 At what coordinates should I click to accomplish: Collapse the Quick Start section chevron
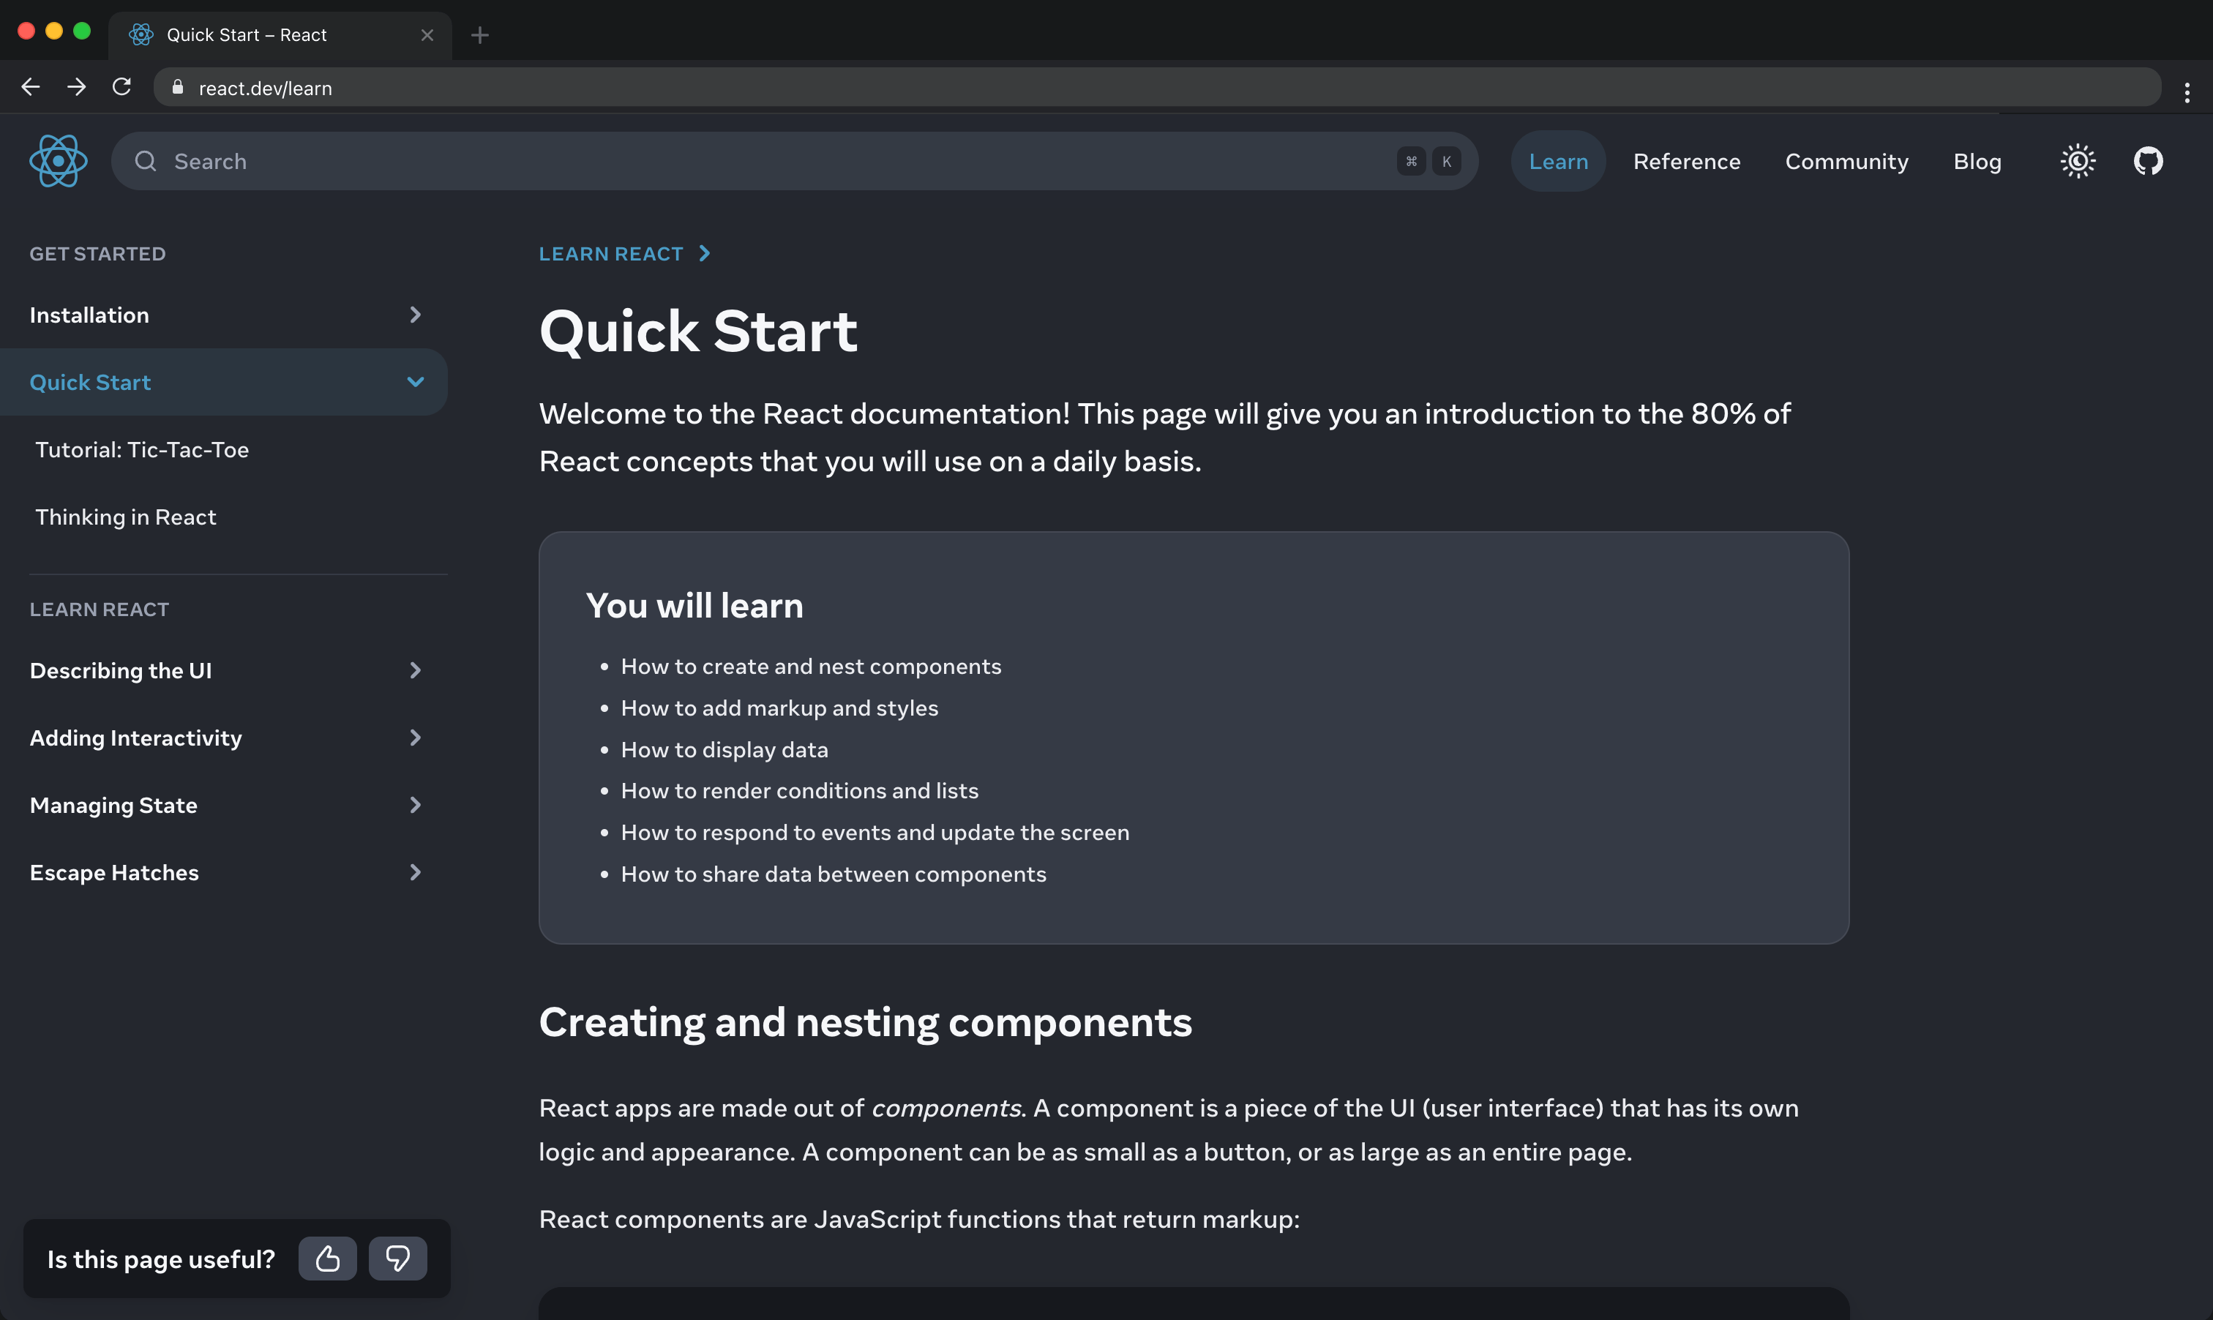click(416, 382)
